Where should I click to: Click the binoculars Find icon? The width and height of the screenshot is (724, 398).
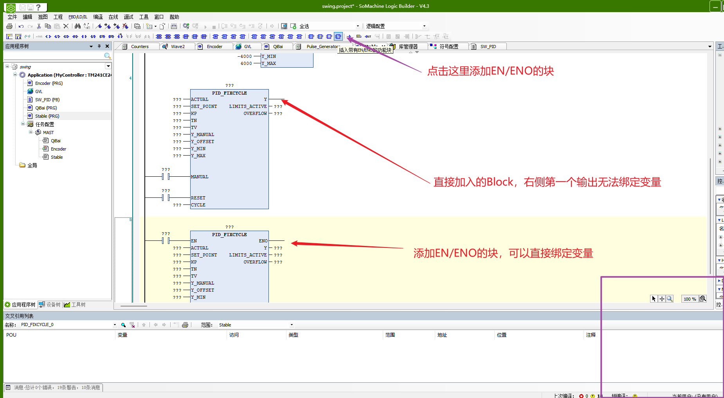tap(77, 26)
